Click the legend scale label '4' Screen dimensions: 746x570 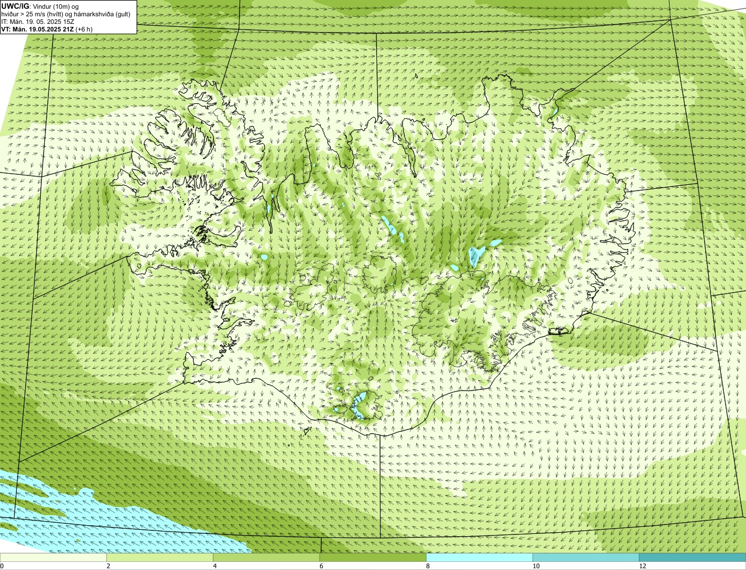click(x=215, y=566)
